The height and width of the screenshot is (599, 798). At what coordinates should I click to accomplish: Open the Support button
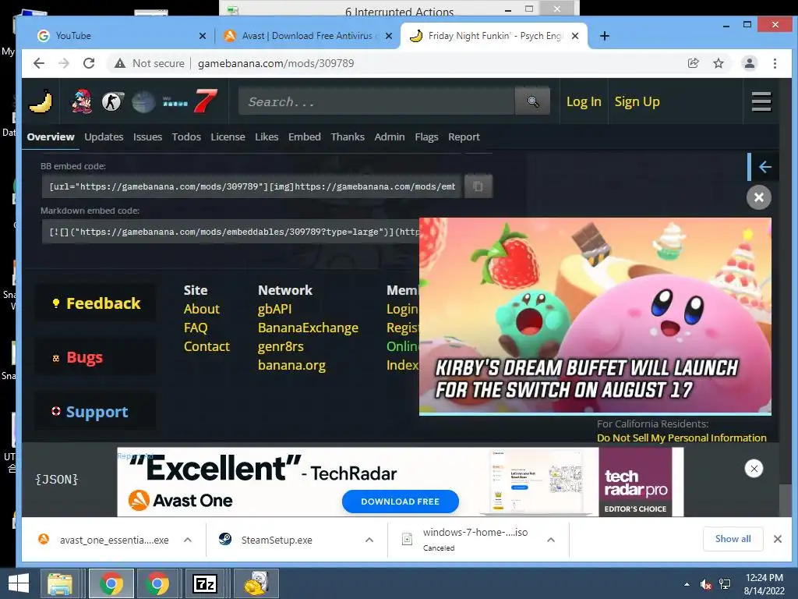[95, 412]
